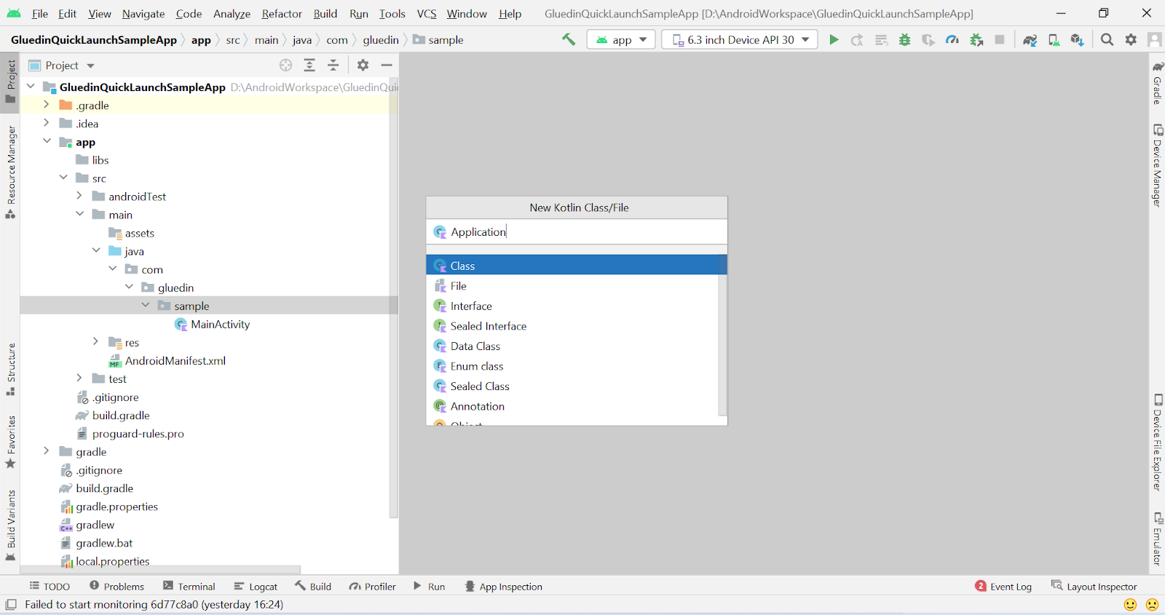Toggle the Resource Manager side tab
Viewport: 1165px width, 615px height.
(10, 172)
